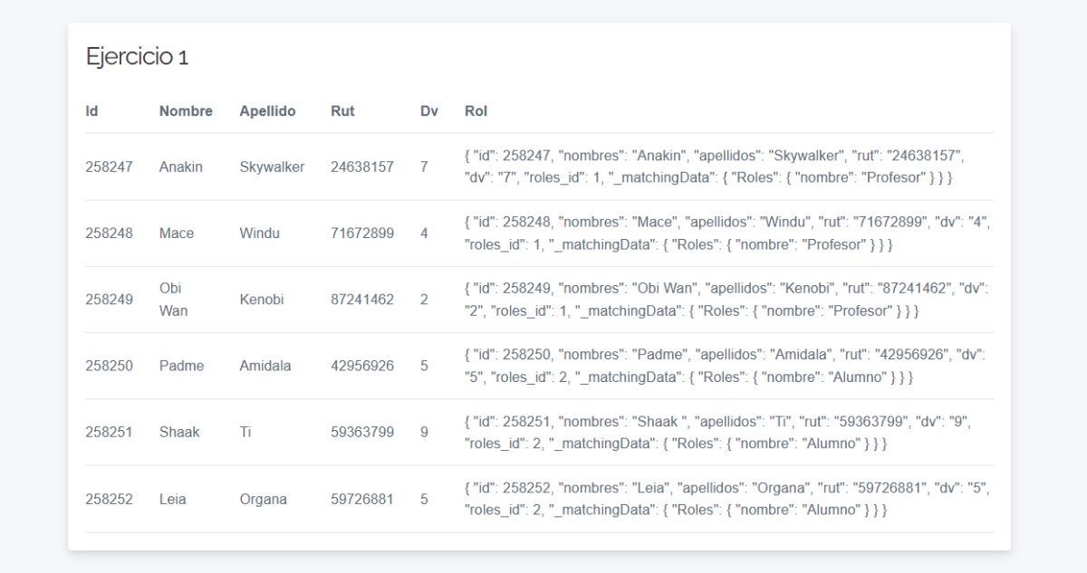Click the Amidala surname cell
The image size is (1087, 573).
(265, 366)
